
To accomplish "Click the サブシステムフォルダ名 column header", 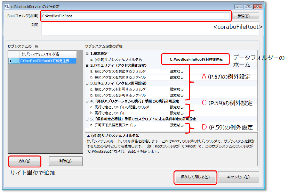I will click(48, 54).
